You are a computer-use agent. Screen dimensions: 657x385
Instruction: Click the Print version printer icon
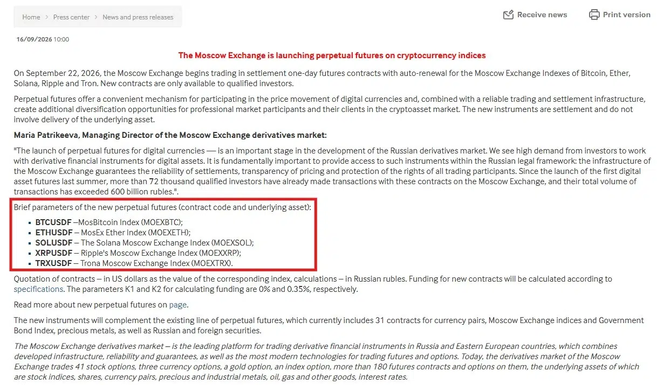(594, 15)
